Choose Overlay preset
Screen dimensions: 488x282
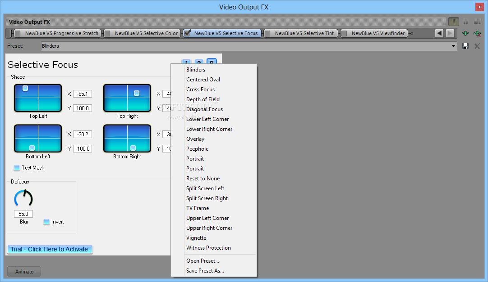[x=214, y=139]
